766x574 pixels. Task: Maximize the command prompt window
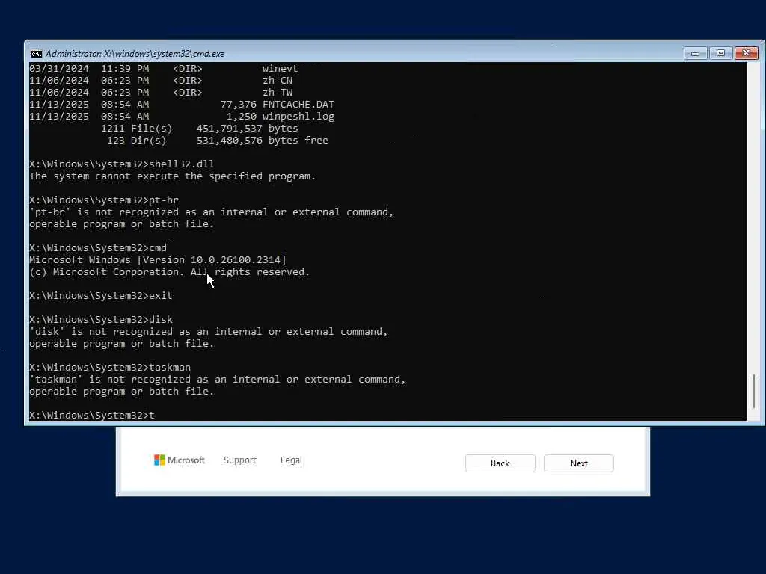pyautogui.click(x=720, y=53)
